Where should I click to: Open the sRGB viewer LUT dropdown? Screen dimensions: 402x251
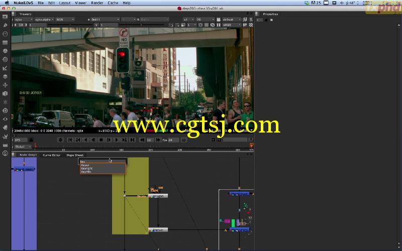pos(232,25)
